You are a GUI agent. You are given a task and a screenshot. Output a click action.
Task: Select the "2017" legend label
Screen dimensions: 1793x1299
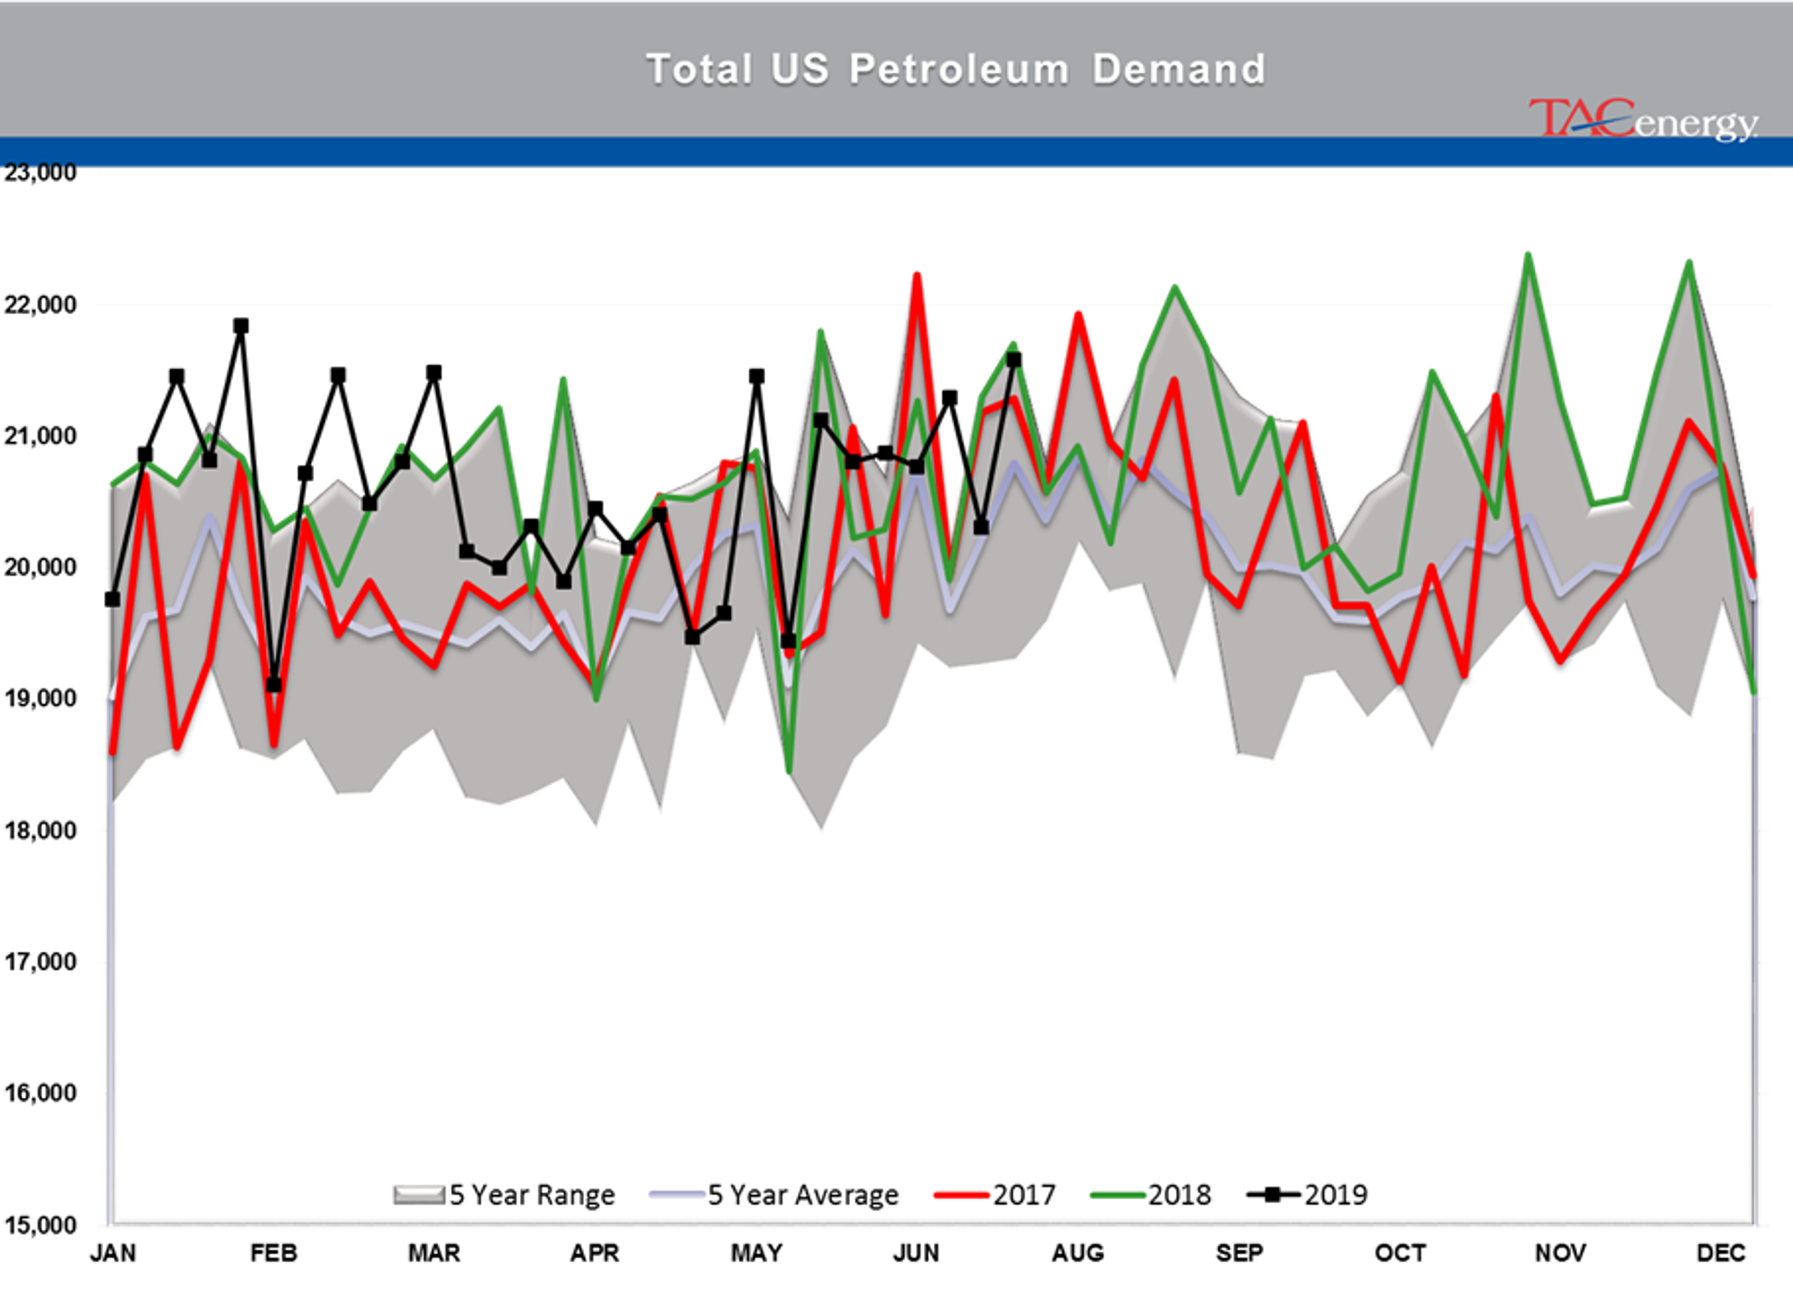pyautogui.click(x=1024, y=1195)
